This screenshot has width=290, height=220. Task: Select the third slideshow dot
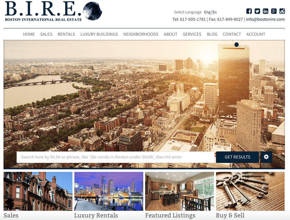coord(249,45)
